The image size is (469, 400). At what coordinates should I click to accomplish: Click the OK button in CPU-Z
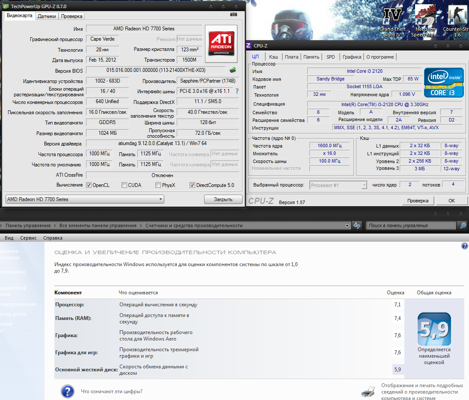[x=451, y=201]
